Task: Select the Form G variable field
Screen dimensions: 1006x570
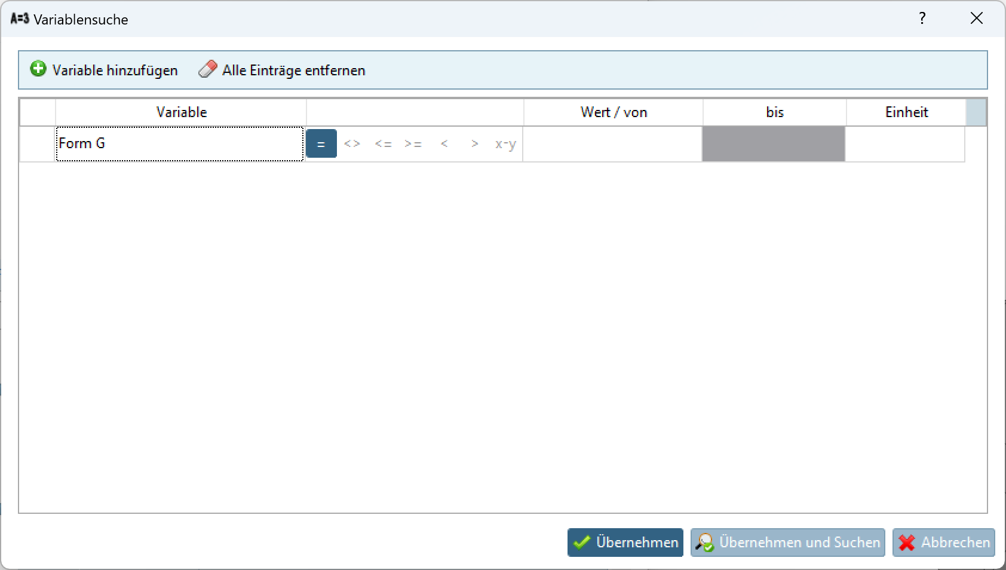Action: pos(179,144)
